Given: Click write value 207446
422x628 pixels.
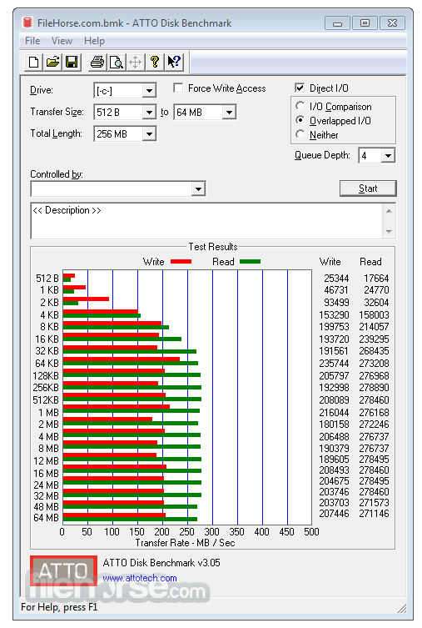Looking at the screenshot, I should (334, 514).
